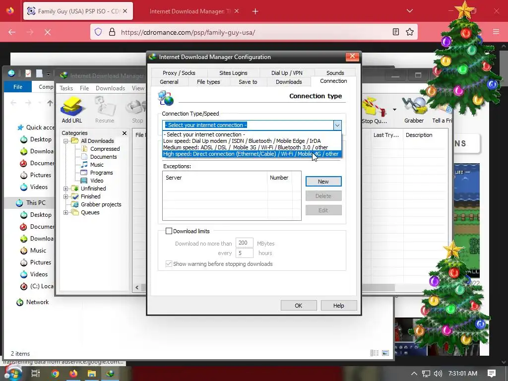Click the Add URL toolbar icon in IDM
This screenshot has height=381, width=508.
tap(71, 110)
